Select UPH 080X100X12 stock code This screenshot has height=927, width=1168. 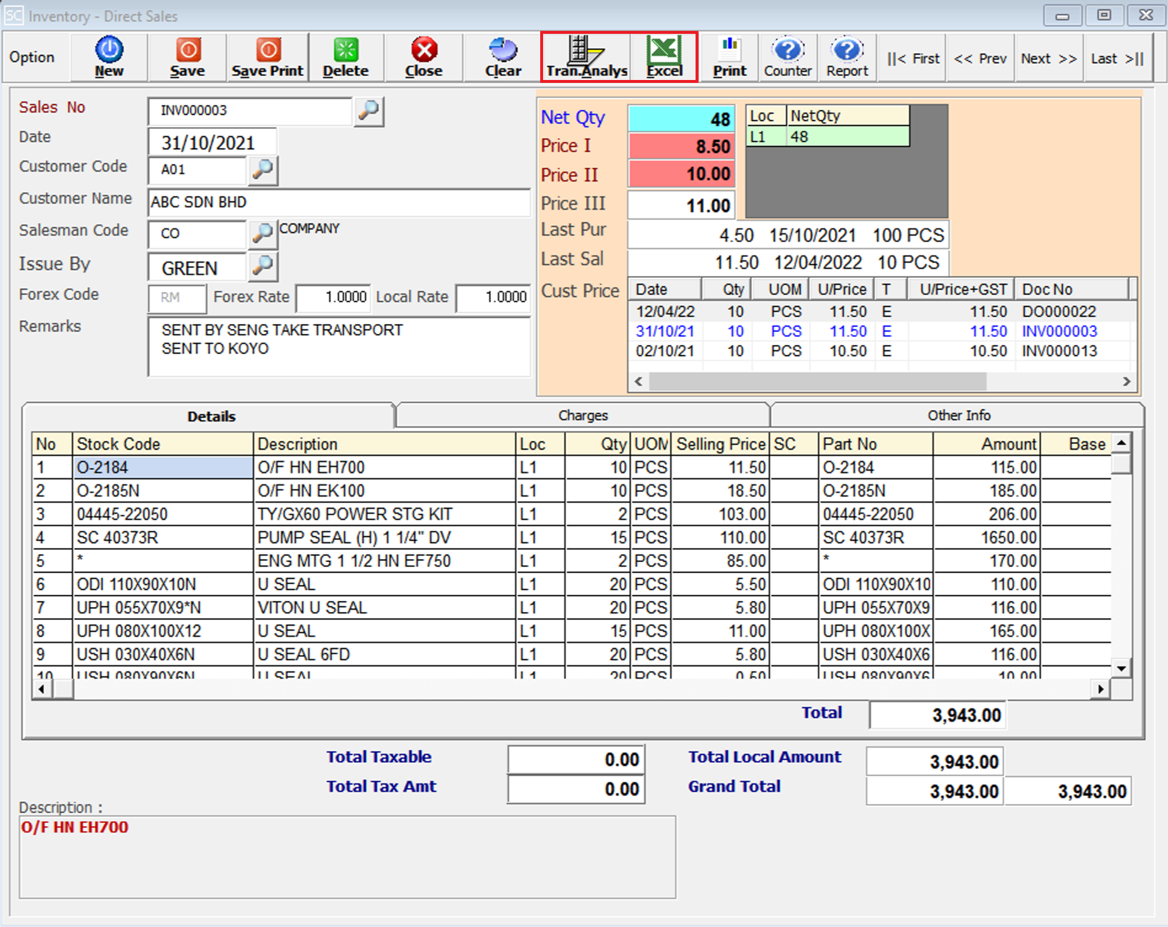pos(163,631)
